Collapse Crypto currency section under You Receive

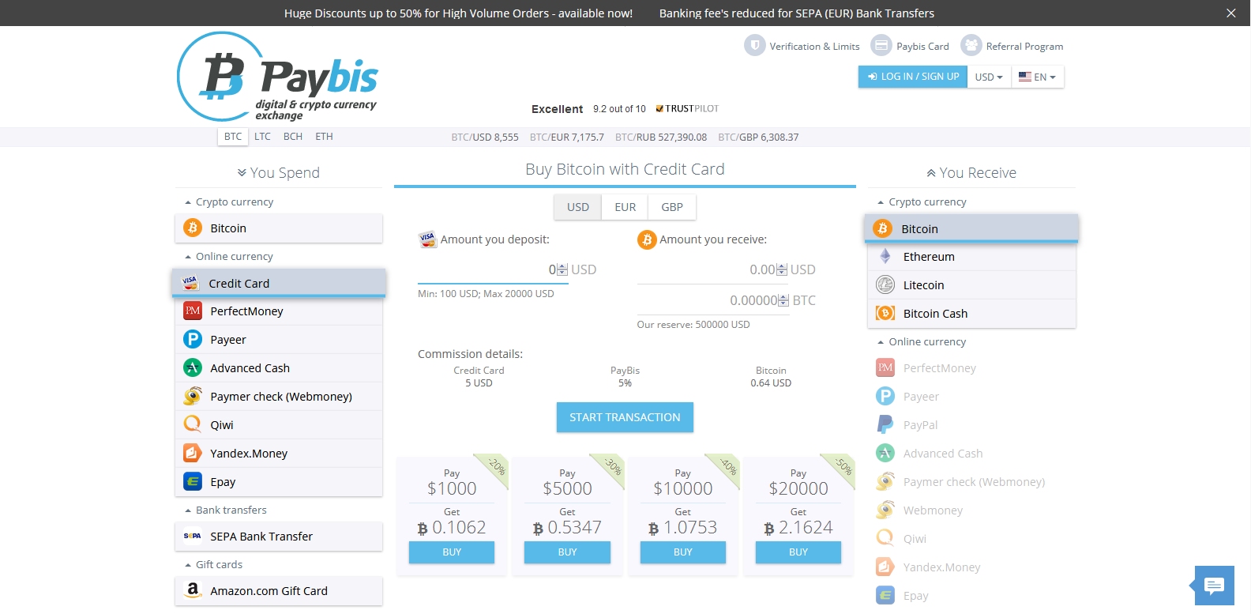coord(922,202)
